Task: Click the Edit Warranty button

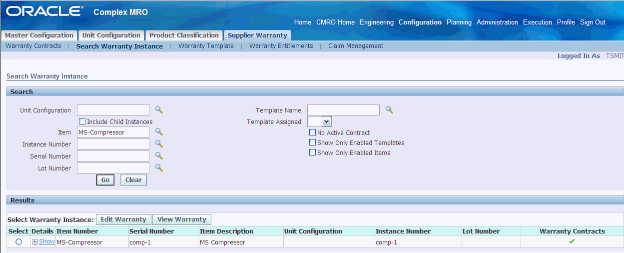Action: (123, 219)
